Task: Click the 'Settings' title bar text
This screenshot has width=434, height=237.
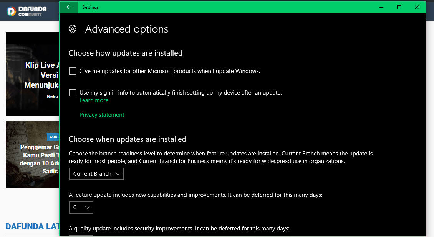Action: [91, 7]
